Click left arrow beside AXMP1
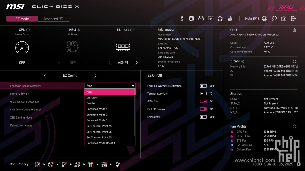Screen dimensions: 305x171 (x=110, y=63)
